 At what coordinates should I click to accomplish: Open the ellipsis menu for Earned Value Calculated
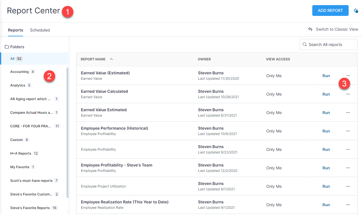348,94
